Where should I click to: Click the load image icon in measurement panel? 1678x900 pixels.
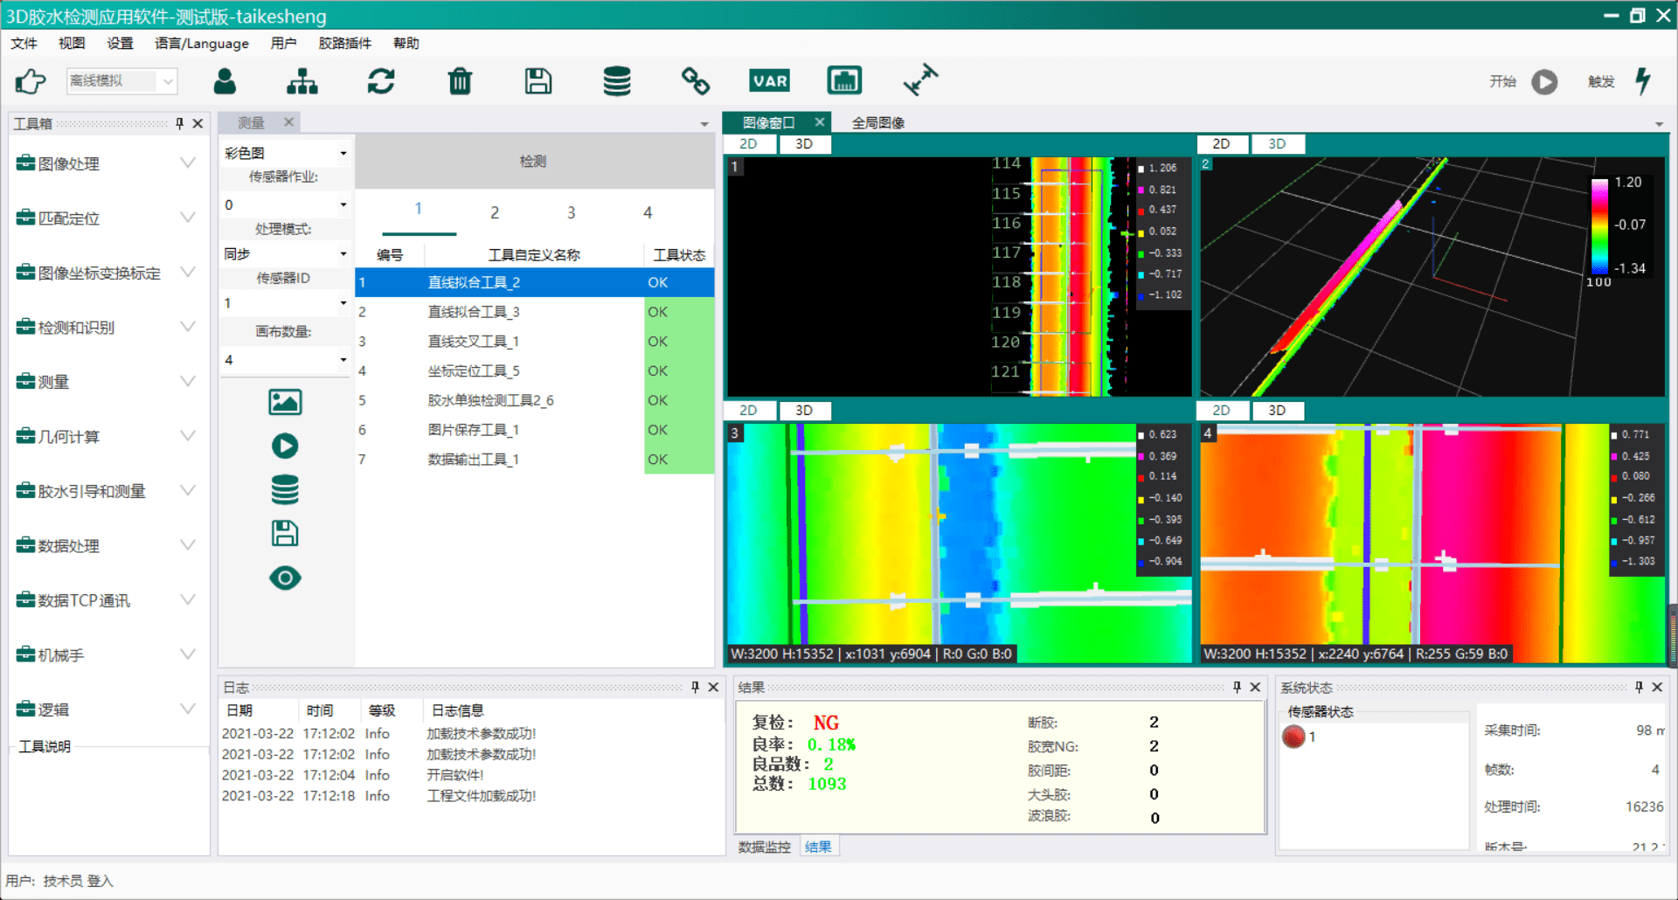tap(285, 402)
